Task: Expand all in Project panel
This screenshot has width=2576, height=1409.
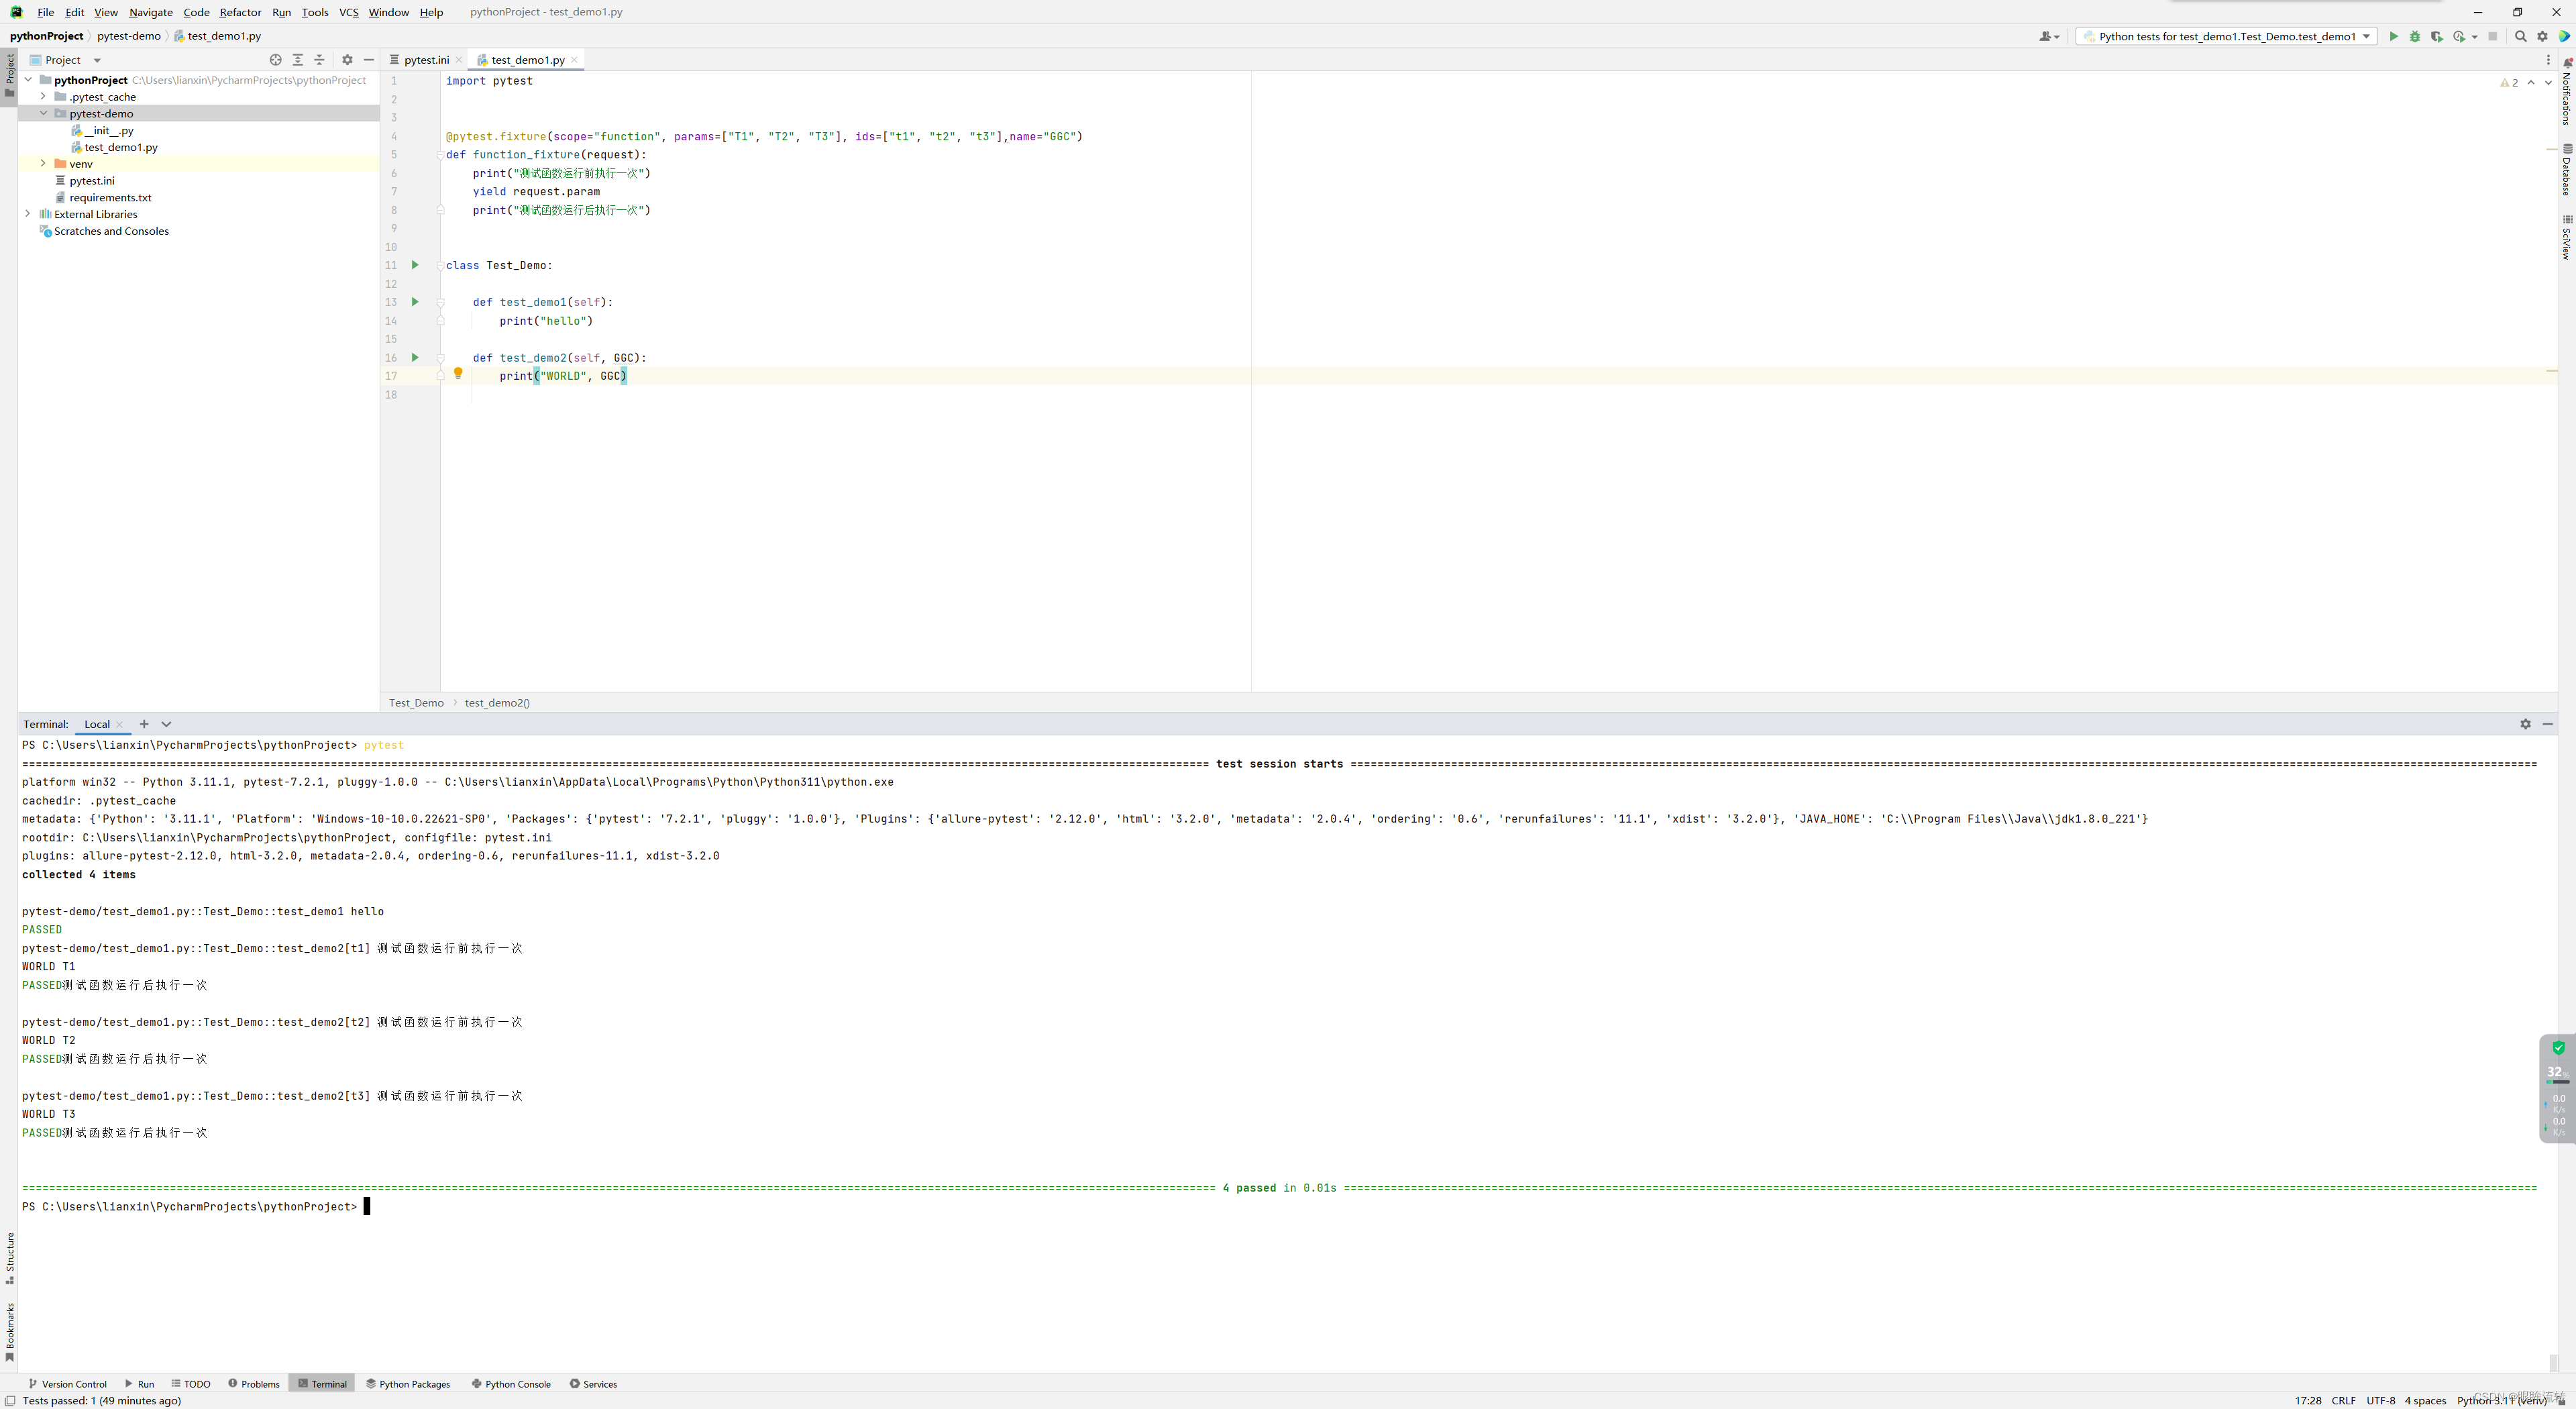Action: [x=298, y=60]
